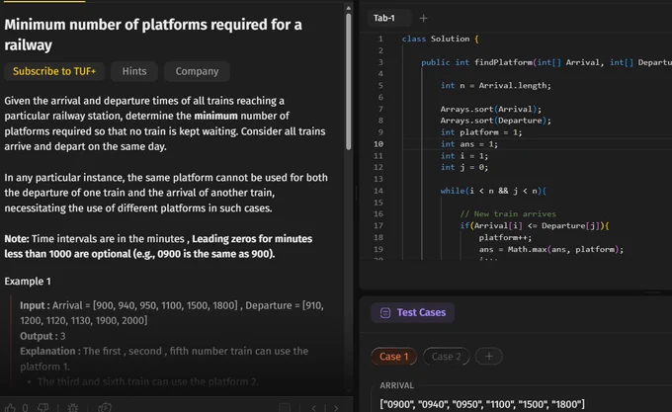Click the 'Explanation :' line in Example 1

click(x=164, y=359)
